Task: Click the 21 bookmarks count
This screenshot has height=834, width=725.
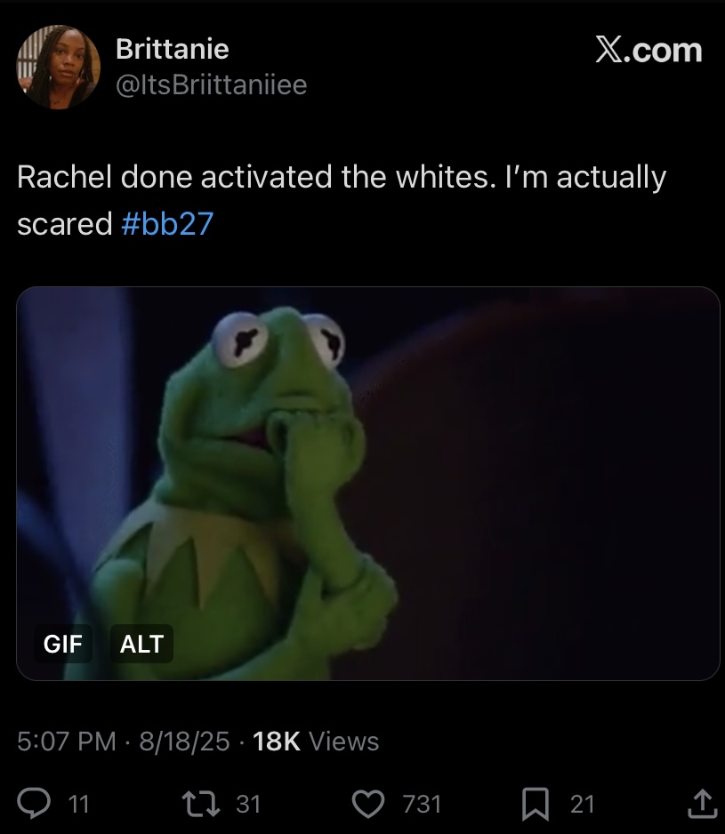Action: [583, 804]
